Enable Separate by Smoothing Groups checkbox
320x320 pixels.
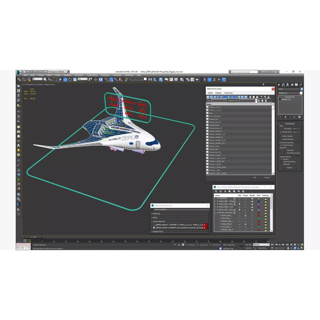(x=285, y=153)
